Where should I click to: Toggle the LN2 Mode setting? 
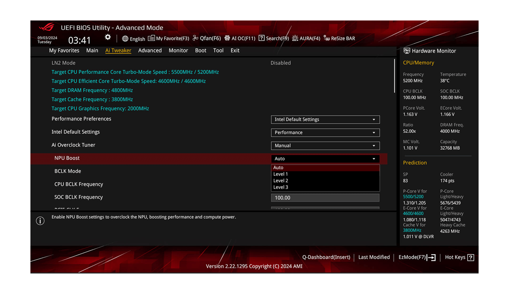tap(280, 63)
